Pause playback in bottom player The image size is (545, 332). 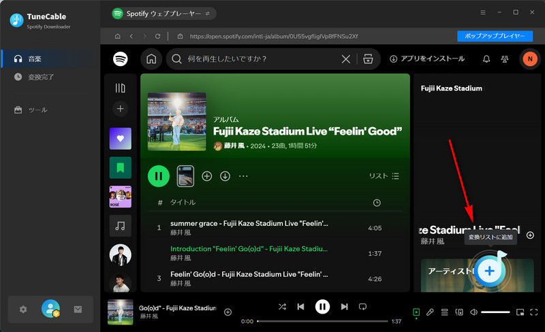pyautogui.click(x=322, y=307)
